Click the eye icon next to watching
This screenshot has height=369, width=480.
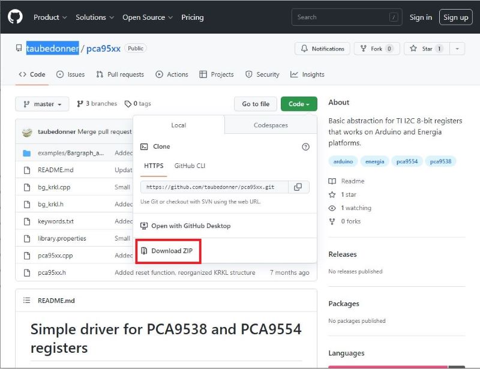[x=332, y=208]
